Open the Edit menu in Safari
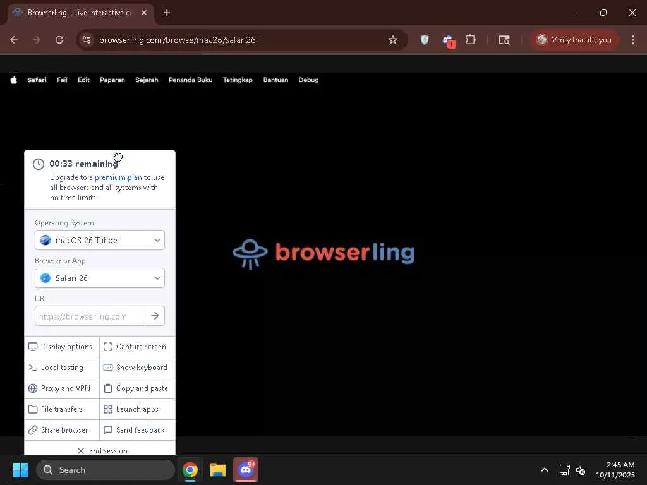 (x=83, y=80)
